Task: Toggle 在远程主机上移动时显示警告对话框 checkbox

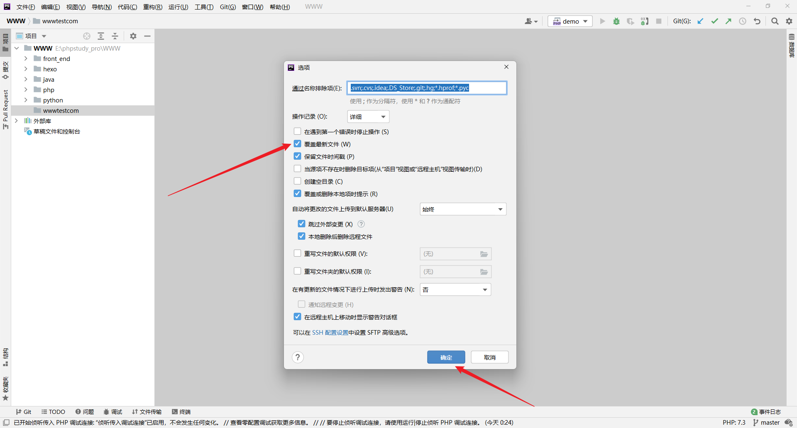Action: [297, 317]
